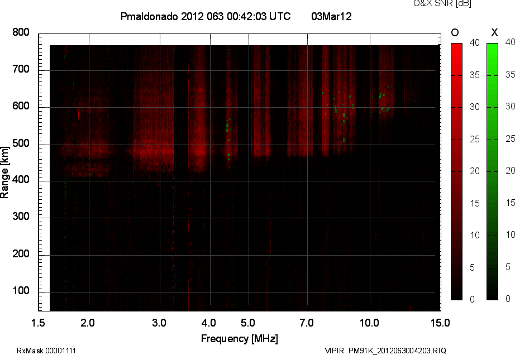Click the 25 tick label on O scale
This screenshot has width=515, height=355.
[475, 140]
